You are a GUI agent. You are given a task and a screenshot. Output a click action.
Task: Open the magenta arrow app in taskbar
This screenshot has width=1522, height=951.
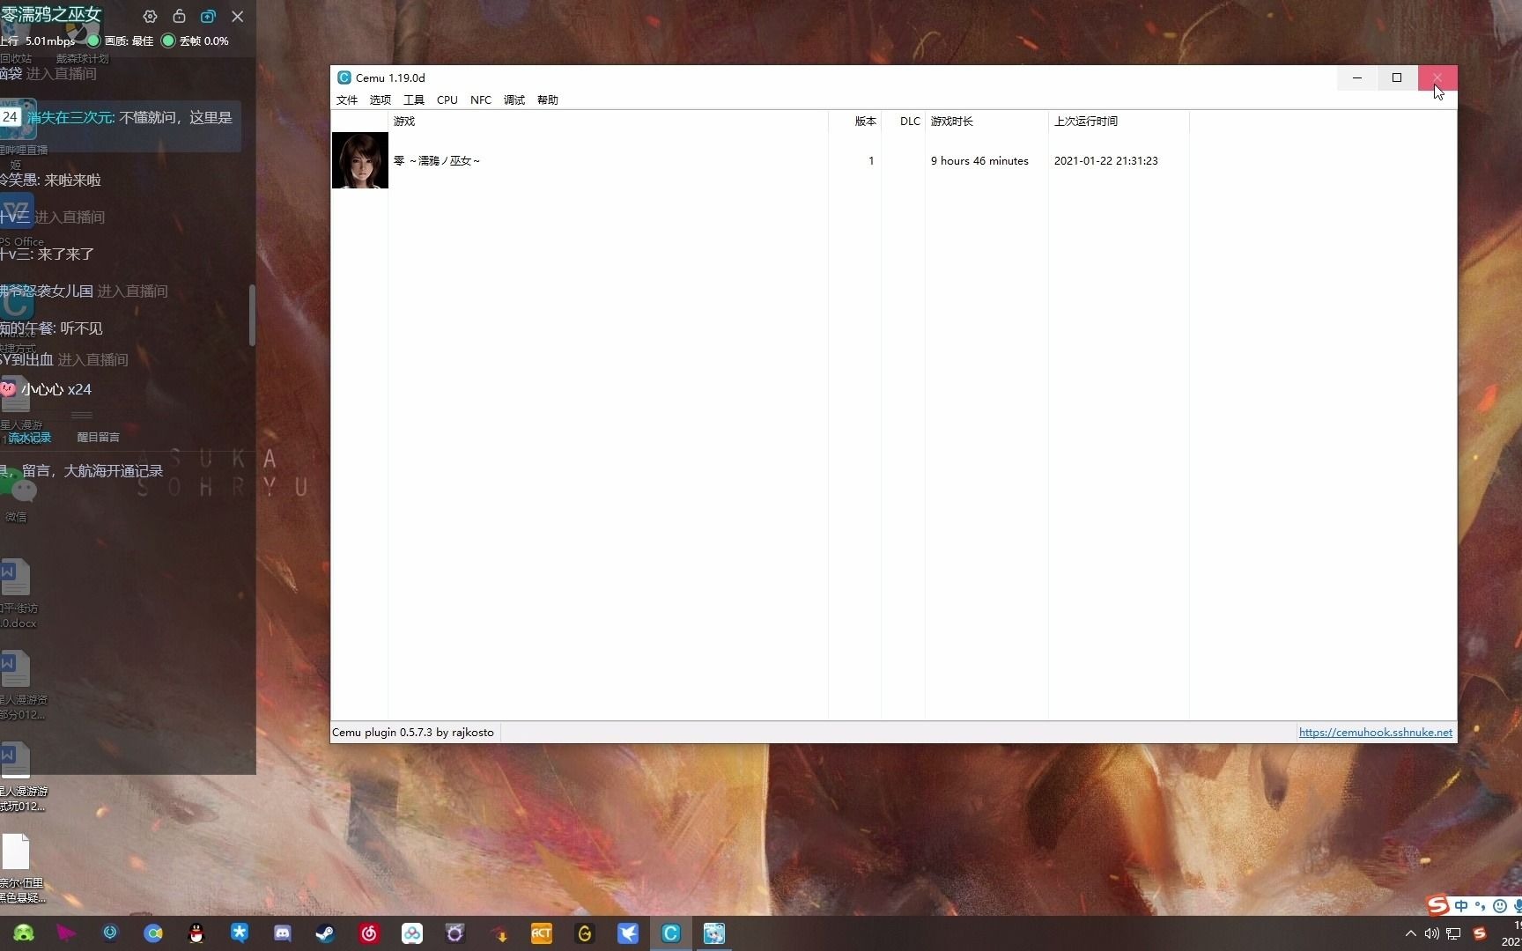click(x=67, y=933)
